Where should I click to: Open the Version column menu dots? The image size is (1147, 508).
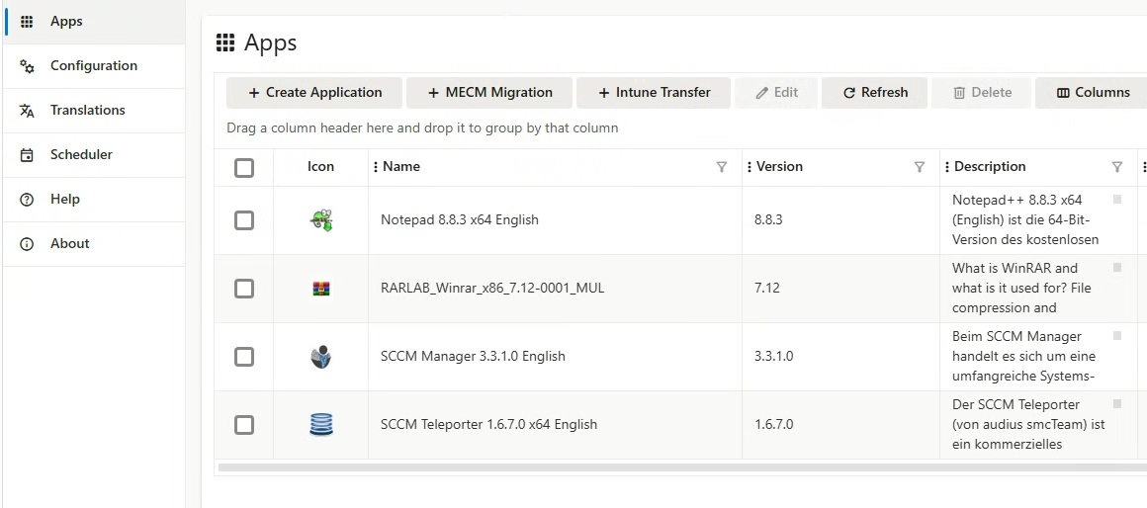pos(750,167)
